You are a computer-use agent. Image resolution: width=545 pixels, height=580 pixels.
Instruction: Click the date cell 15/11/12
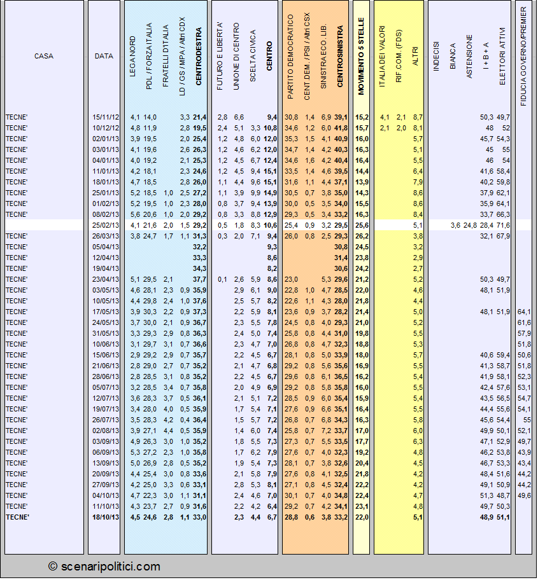(106, 117)
